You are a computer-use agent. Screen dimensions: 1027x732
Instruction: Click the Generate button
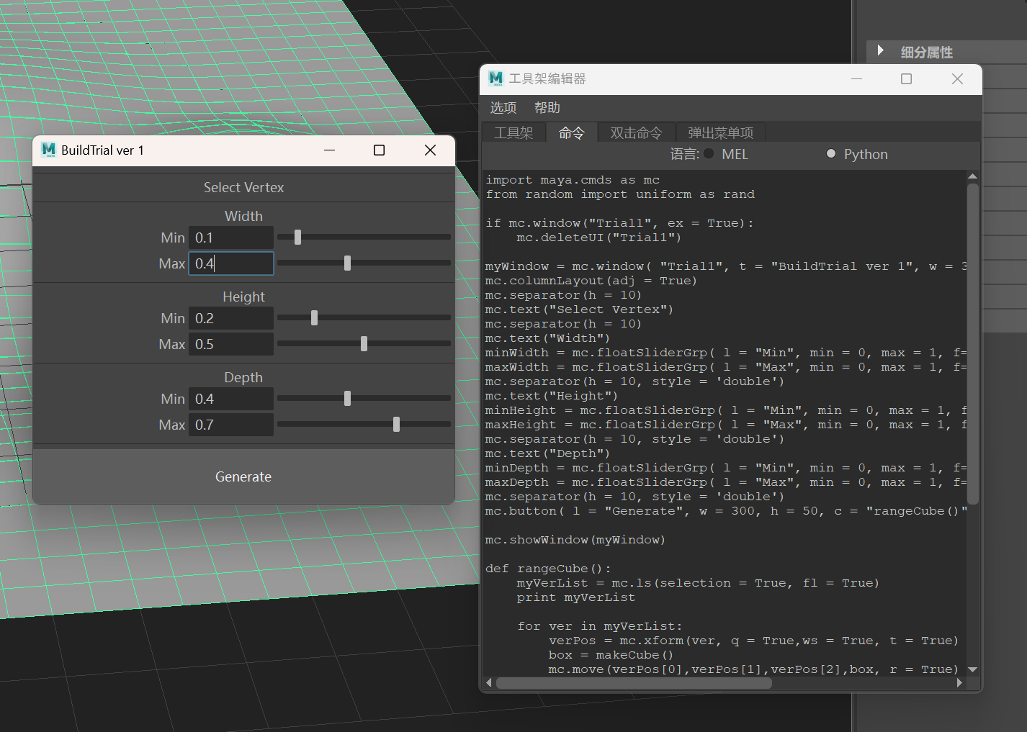tap(243, 476)
